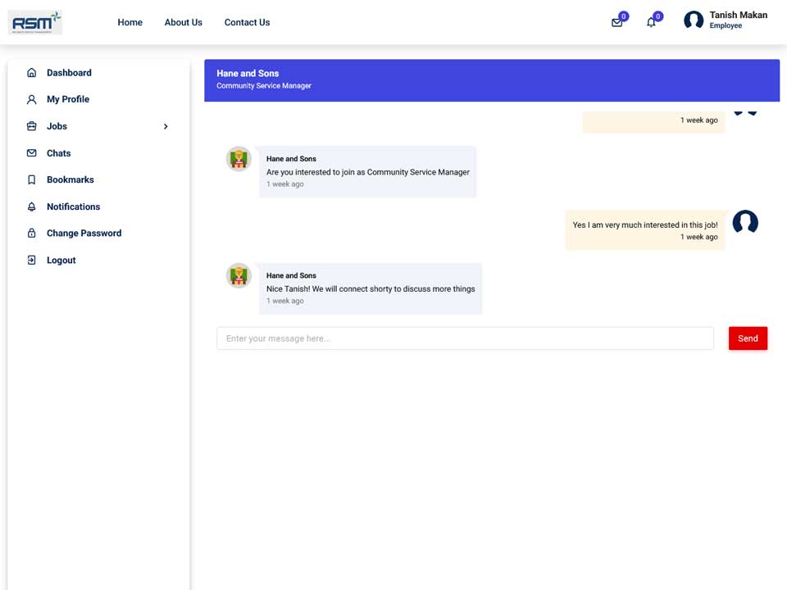Focus the message input field
The height and width of the screenshot is (590, 787).
point(466,338)
